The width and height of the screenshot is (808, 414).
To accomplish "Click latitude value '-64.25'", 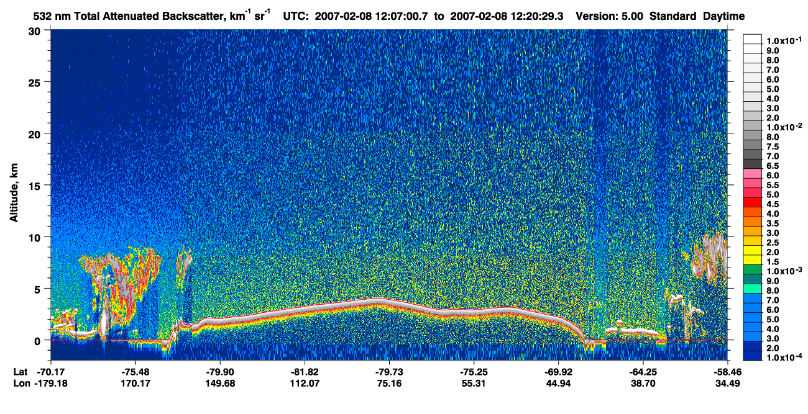I will [643, 371].
